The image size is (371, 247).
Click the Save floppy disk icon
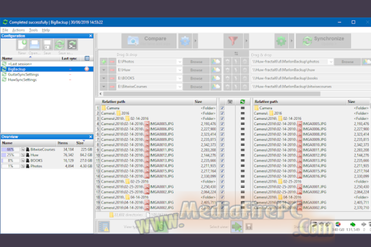coord(47,45)
